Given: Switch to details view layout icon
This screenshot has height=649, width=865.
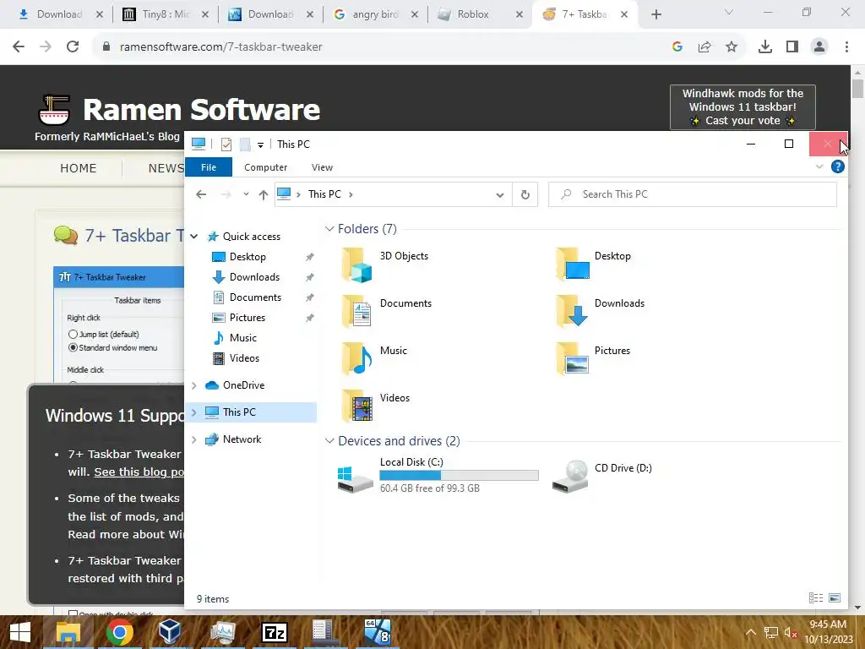Looking at the screenshot, I should point(816,598).
